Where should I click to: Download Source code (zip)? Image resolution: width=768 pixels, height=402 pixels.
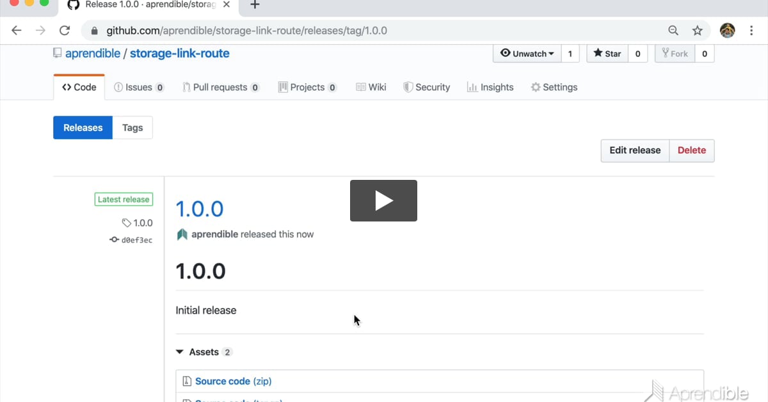(234, 382)
